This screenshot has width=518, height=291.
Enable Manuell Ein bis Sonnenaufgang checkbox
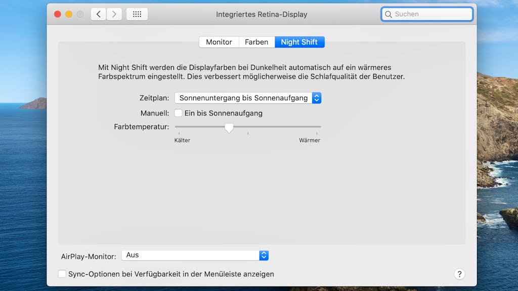(179, 113)
